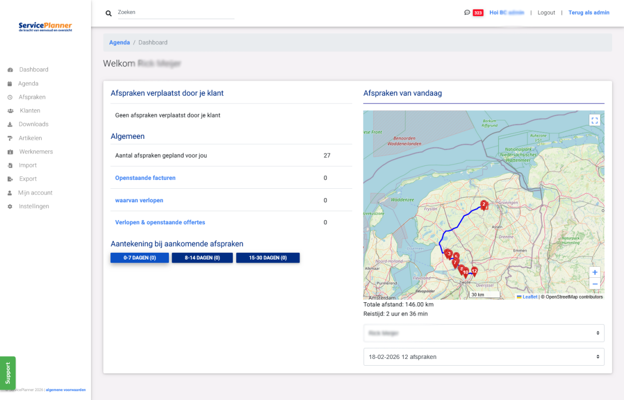
Task: Select the 8-14 DAGEN (0) button
Action: click(202, 257)
